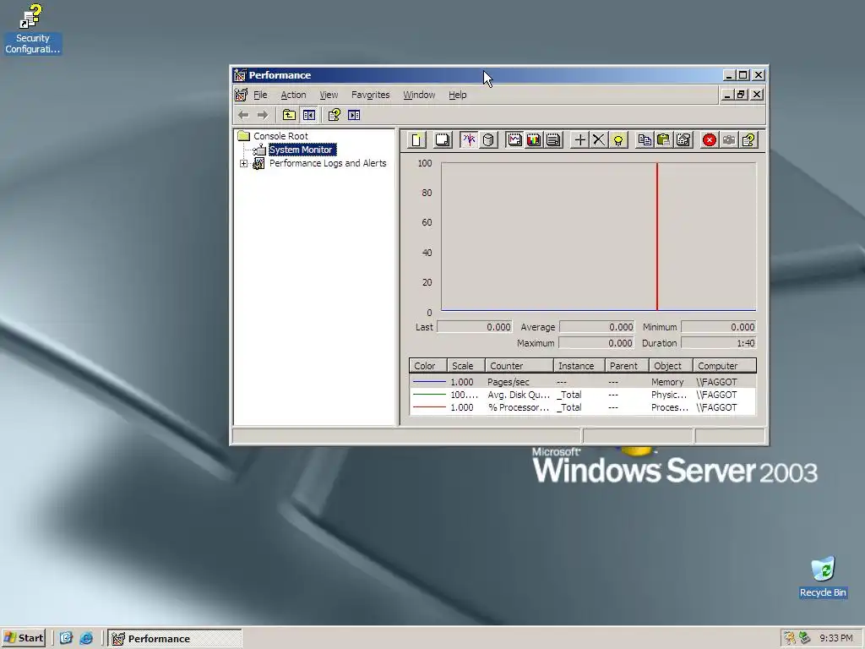Screen dimensions: 865x649
Task: Click the Up One Level folder icon
Action: [289, 115]
